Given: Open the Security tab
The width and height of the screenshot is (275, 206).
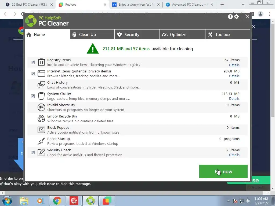Looking at the screenshot, I should pos(137,35).
